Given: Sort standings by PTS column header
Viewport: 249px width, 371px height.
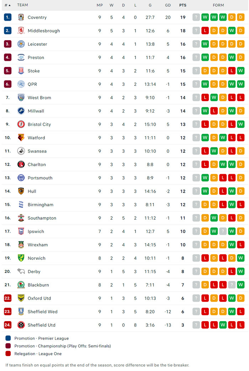Looking at the screenshot, I should 183,5.
